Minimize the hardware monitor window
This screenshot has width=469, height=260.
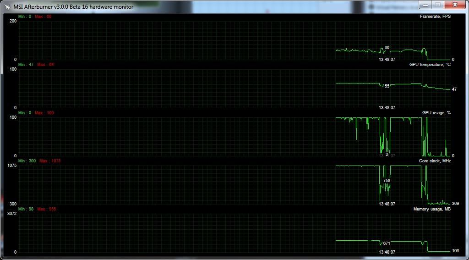pyautogui.click(x=426, y=5)
